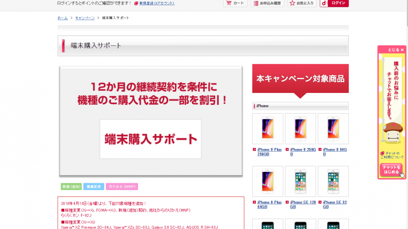This screenshot has width=408, height=229.
Task: Click arrow icon beside iPhone 8 256GB
Action: (287, 149)
